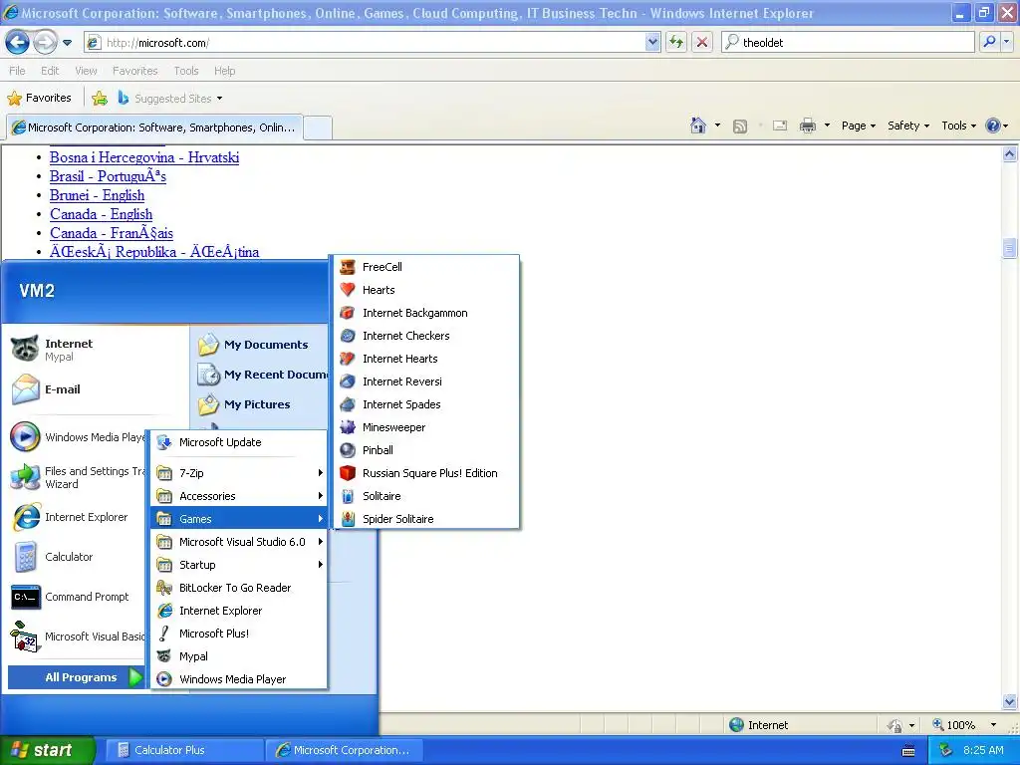This screenshot has height=765, width=1020.
Task: Open a new blank tab
Action: (318, 127)
